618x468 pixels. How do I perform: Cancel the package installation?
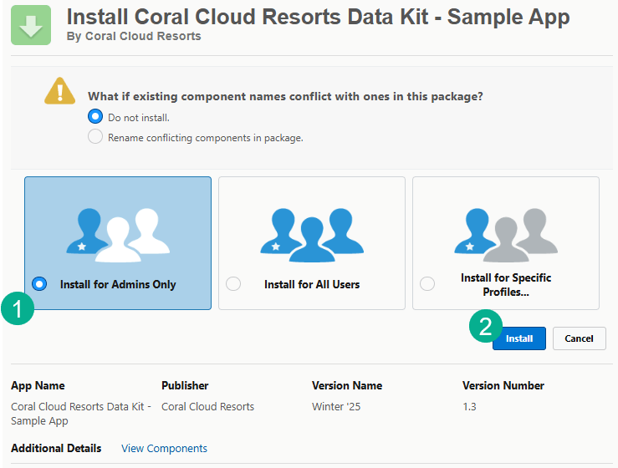pyautogui.click(x=579, y=338)
